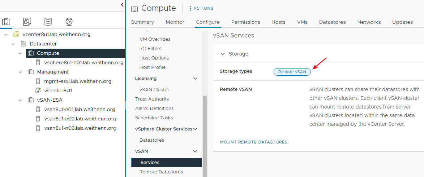Viewport: 424px width, 177px height.
Task: Collapse the Compute cluster tree node
Action: (x=20, y=53)
